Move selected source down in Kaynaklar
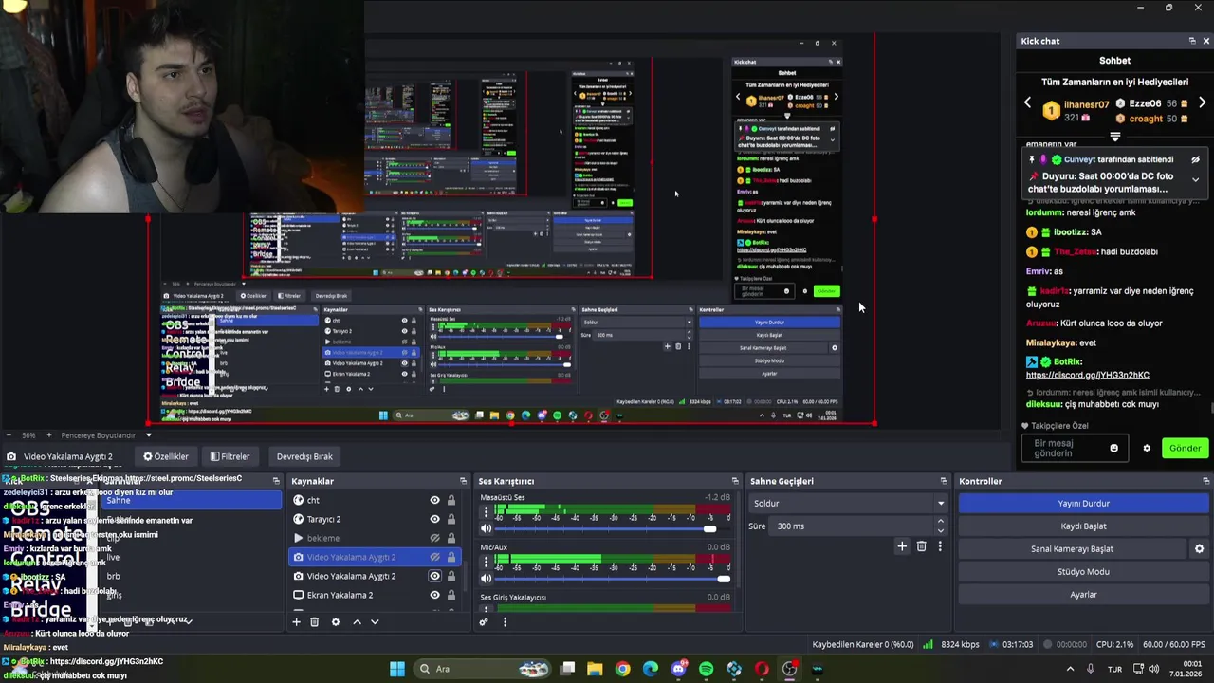 point(375,622)
